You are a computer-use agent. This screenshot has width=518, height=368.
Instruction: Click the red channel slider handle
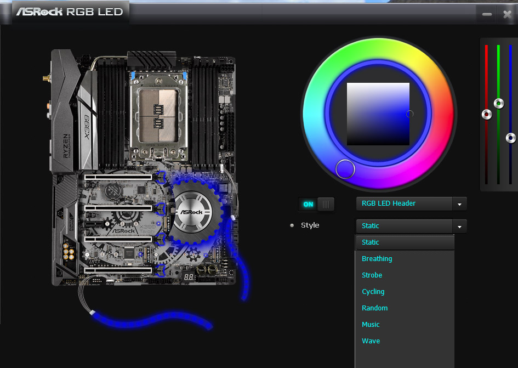[486, 115]
